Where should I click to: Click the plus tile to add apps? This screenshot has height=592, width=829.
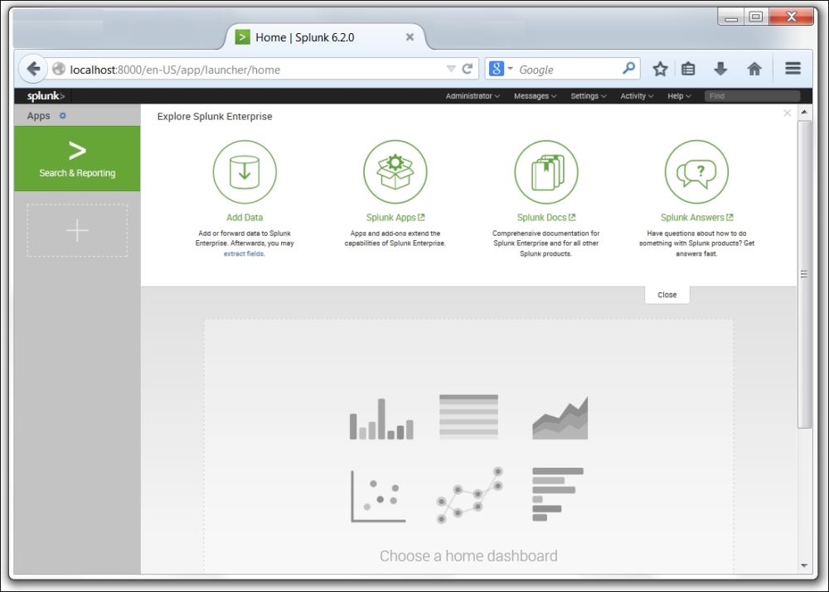point(77,230)
